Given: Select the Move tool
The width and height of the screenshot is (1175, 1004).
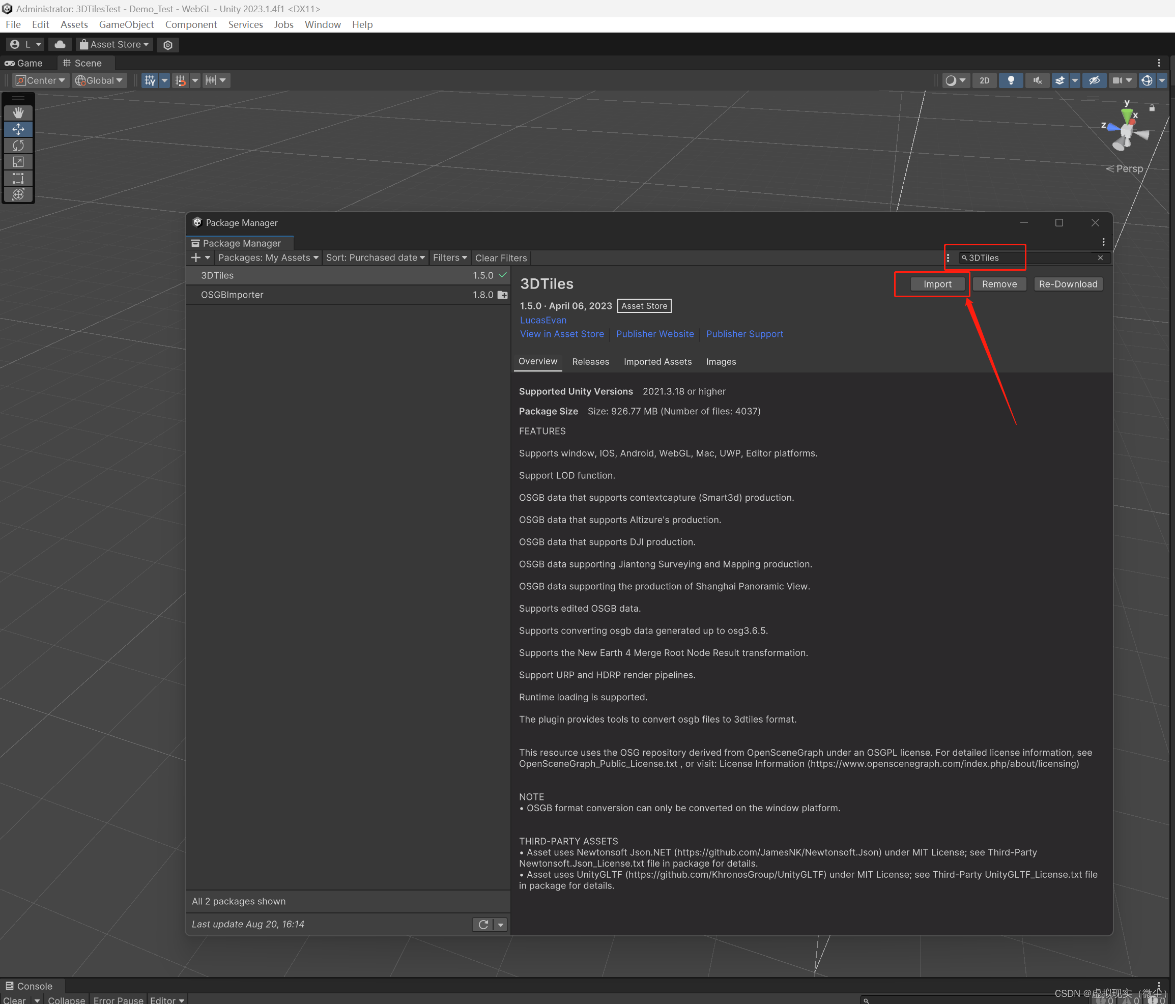Looking at the screenshot, I should [x=19, y=129].
